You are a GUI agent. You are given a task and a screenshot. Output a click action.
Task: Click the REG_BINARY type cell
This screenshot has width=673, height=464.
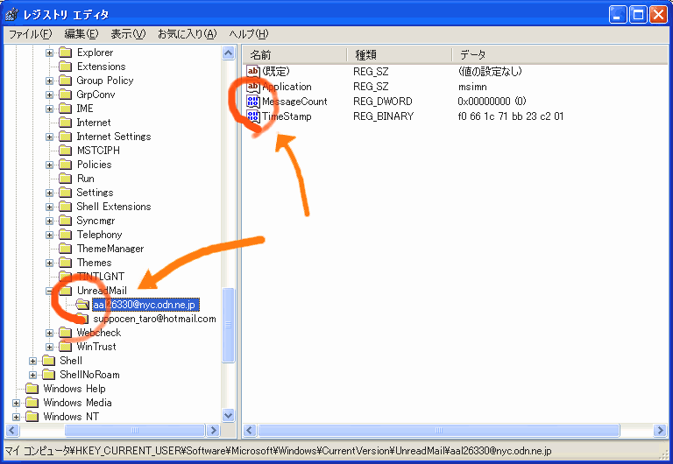[x=383, y=116]
